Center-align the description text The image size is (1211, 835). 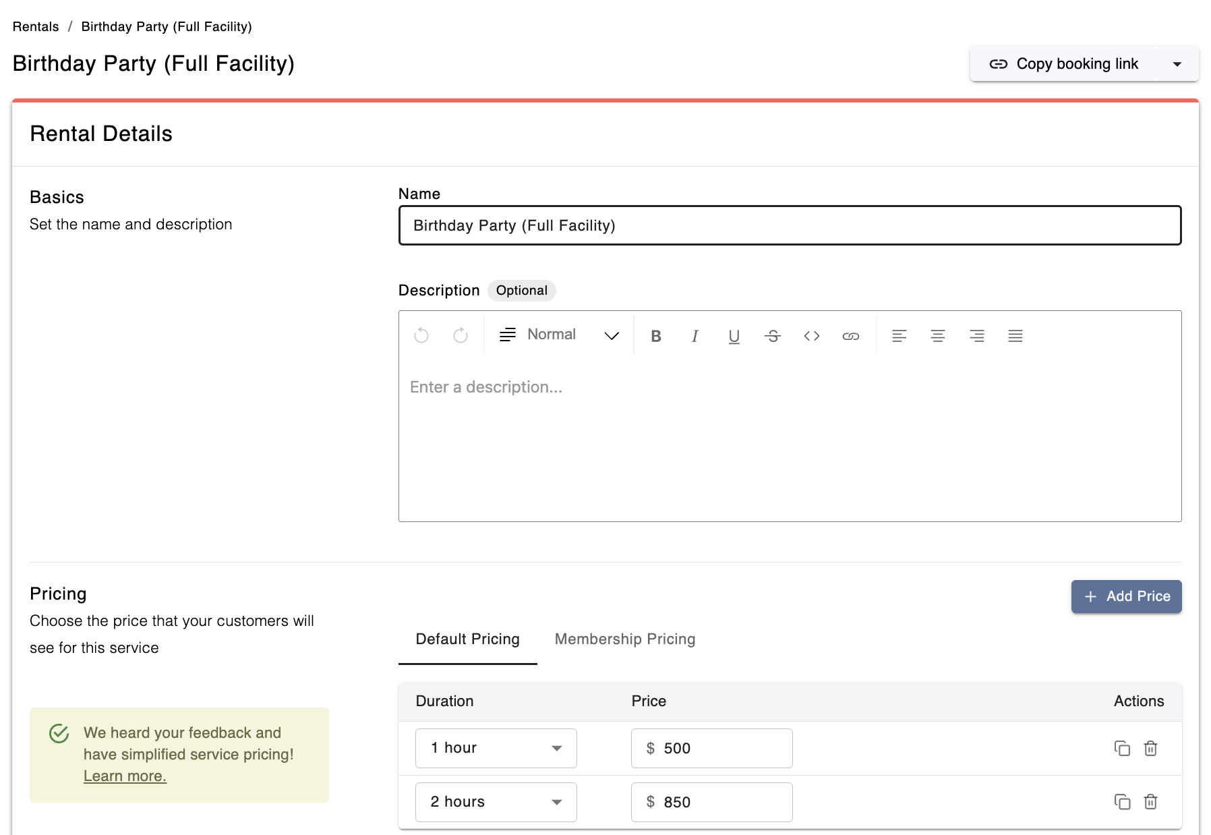[937, 336]
